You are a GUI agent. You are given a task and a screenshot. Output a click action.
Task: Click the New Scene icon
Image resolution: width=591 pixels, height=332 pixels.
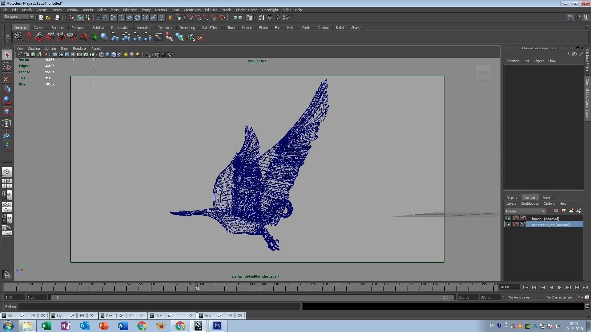pyautogui.click(x=41, y=18)
